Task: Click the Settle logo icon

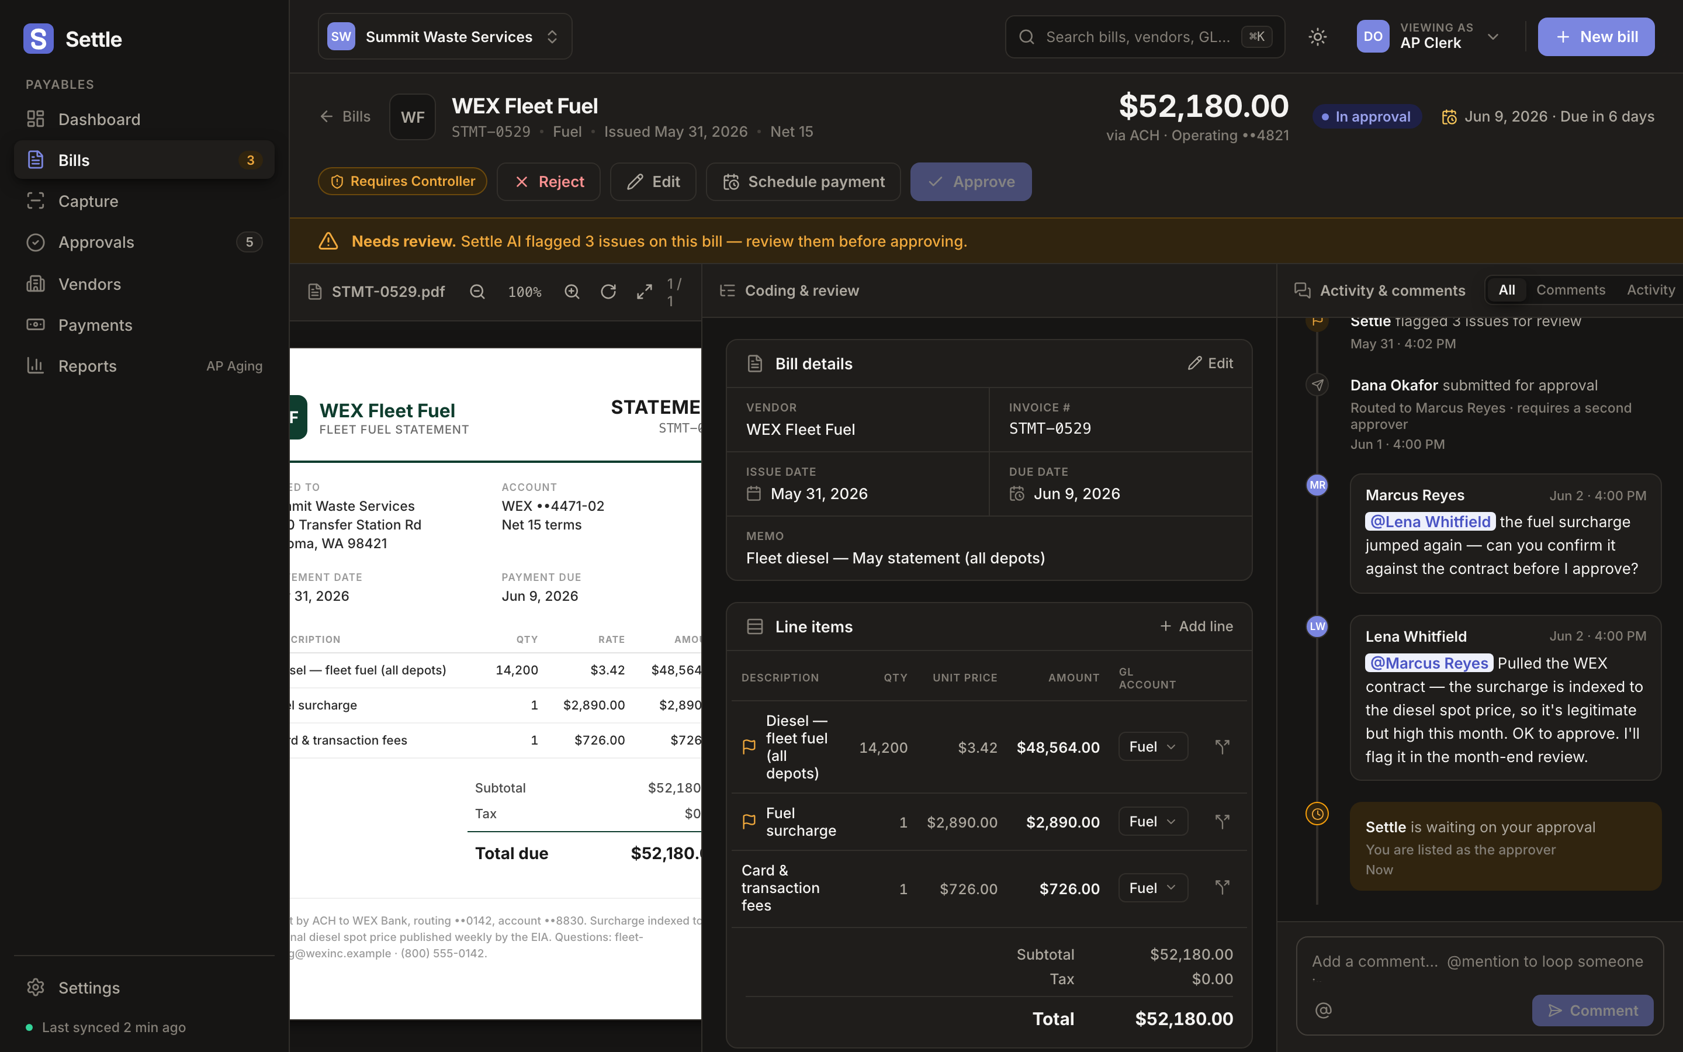Action: click(x=38, y=38)
